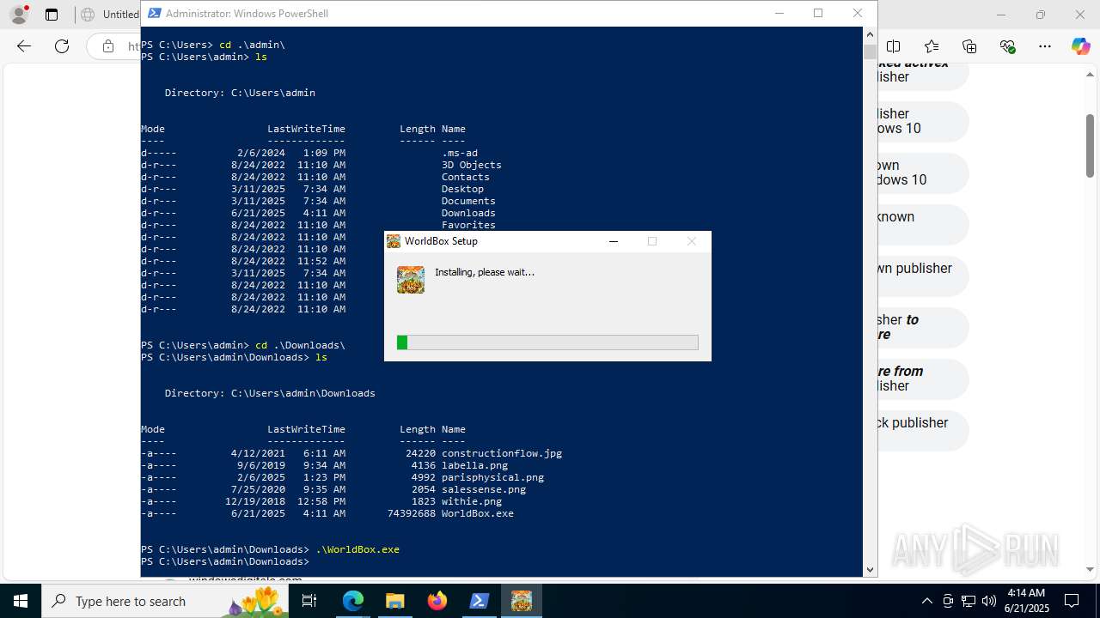Click the .\WorldBox.exe command text

coord(357,549)
